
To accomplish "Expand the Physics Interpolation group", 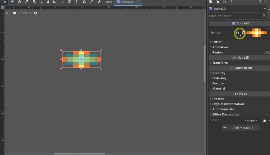I will [228, 104].
